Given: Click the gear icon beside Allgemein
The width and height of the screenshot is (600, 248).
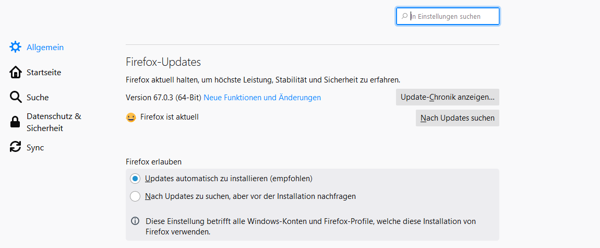Looking at the screenshot, I should pyautogui.click(x=15, y=47).
